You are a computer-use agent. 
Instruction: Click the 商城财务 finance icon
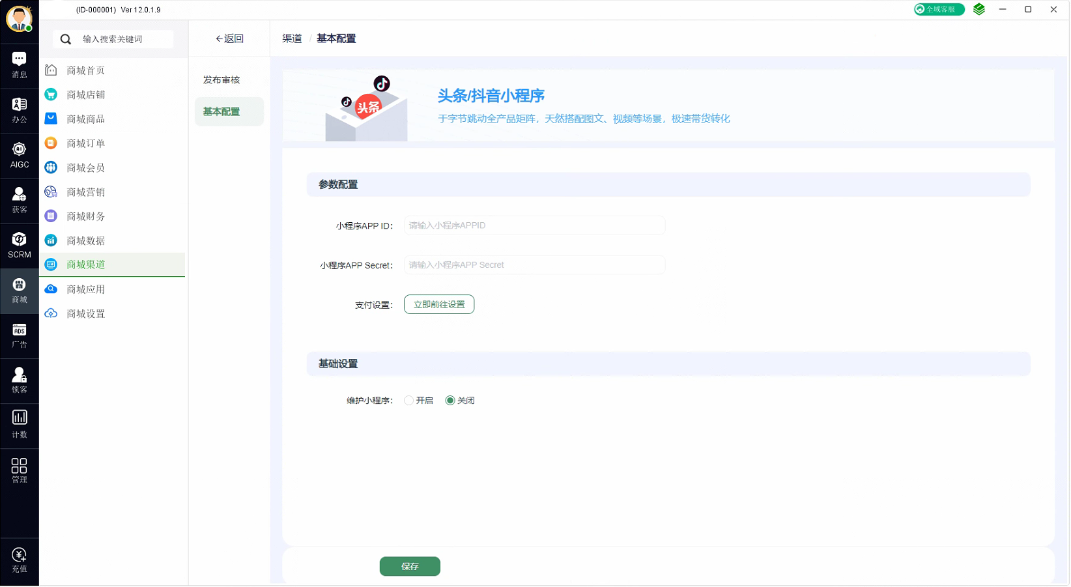coord(51,216)
